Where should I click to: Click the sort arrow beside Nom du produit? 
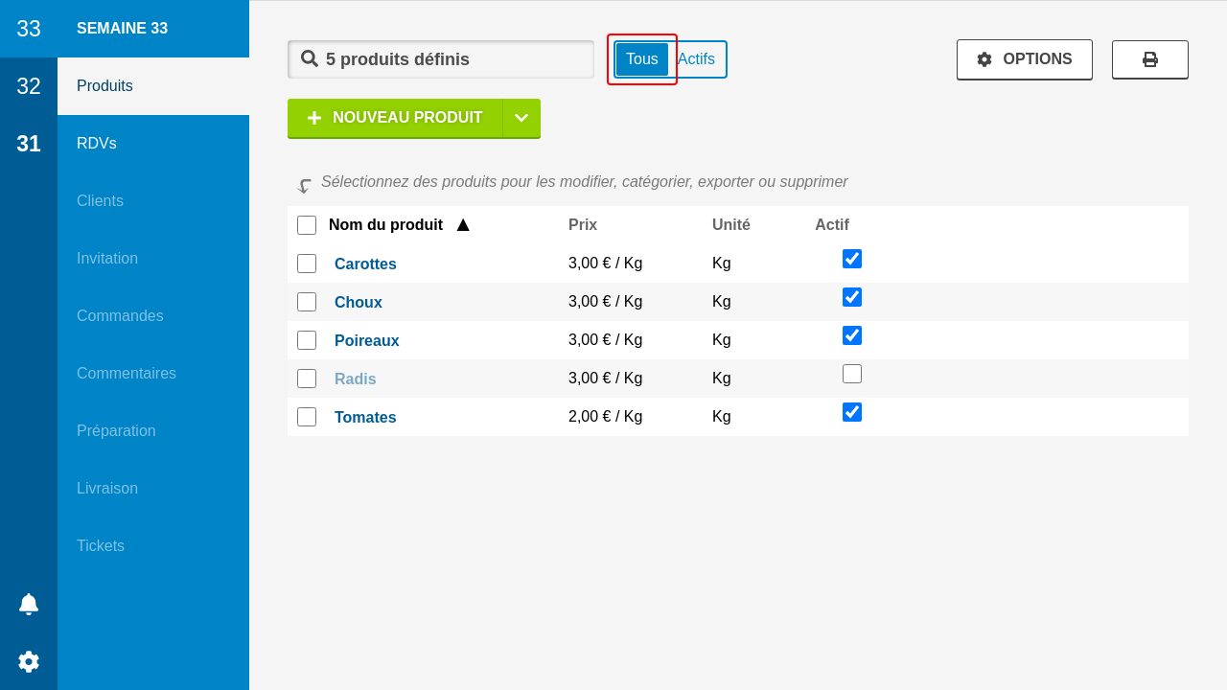[x=463, y=225]
